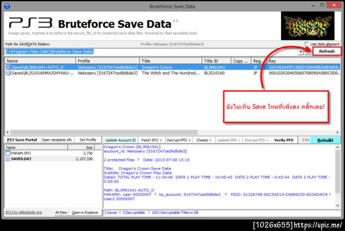Open the Patch SFO menu
The height and width of the screenshot is (231, 345).
tap(152, 140)
